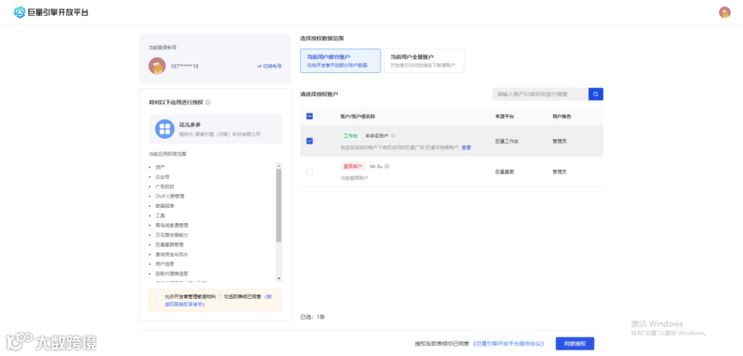The image size is (743, 356).
Task: Select 当前用户全量账户 scope option
Action: click(424, 61)
